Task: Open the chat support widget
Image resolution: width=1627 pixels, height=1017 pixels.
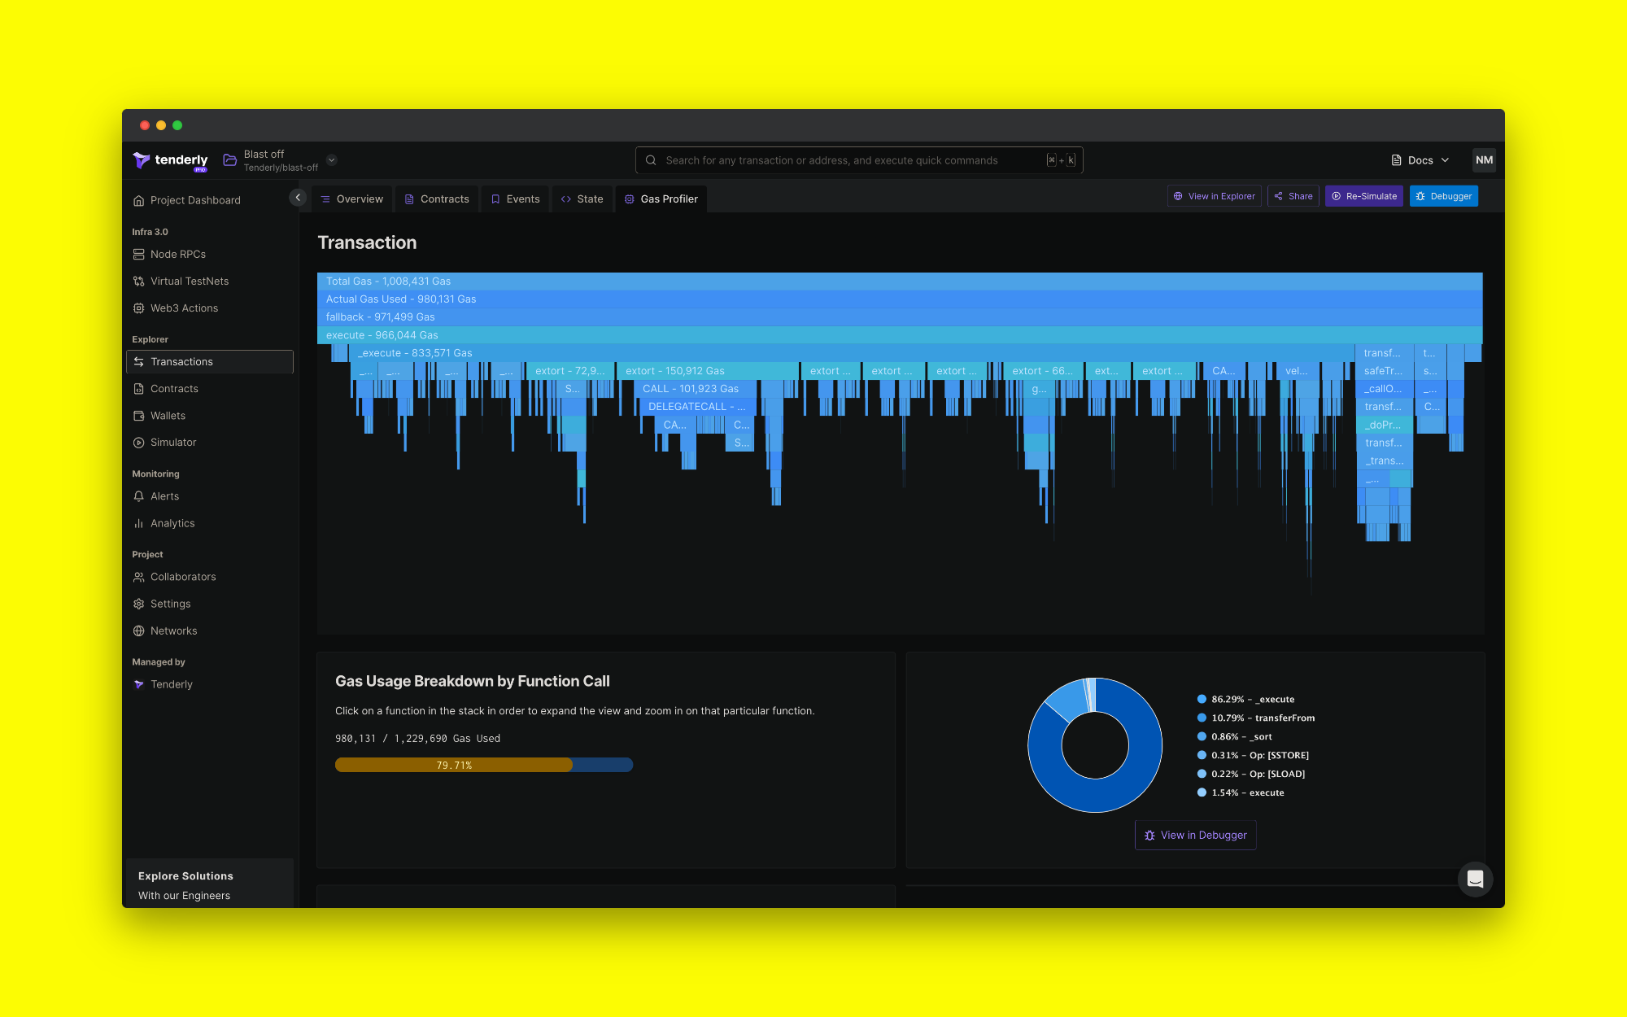Action: [1474, 879]
